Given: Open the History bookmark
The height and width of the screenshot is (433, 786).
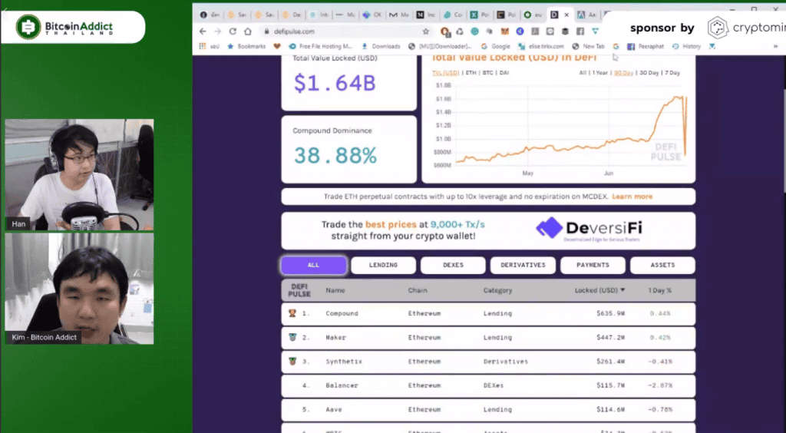Looking at the screenshot, I should pos(687,46).
